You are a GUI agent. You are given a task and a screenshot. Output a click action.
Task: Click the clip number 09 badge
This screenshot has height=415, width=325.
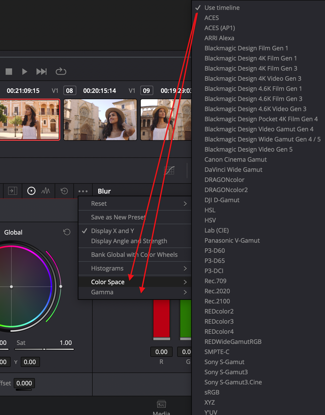[147, 91]
